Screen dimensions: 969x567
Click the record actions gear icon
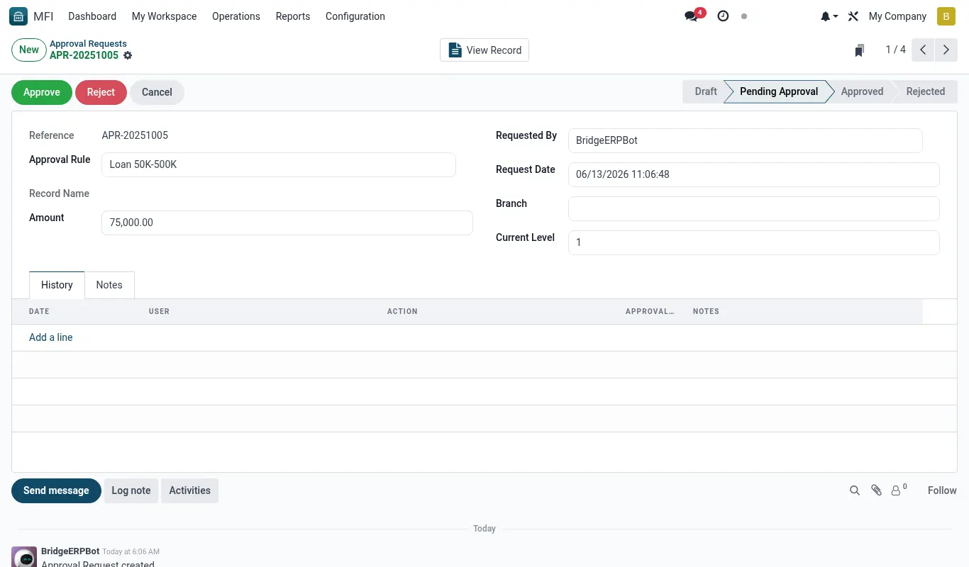(128, 55)
